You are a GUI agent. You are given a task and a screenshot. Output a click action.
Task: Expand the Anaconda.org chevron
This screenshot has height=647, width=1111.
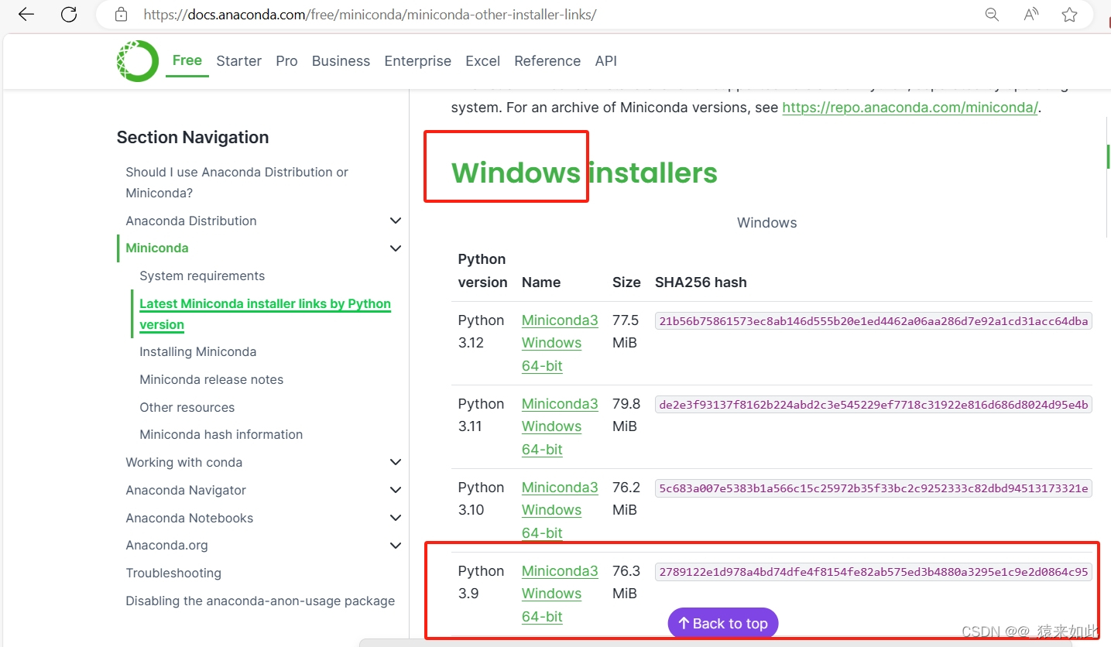pos(396,546)
